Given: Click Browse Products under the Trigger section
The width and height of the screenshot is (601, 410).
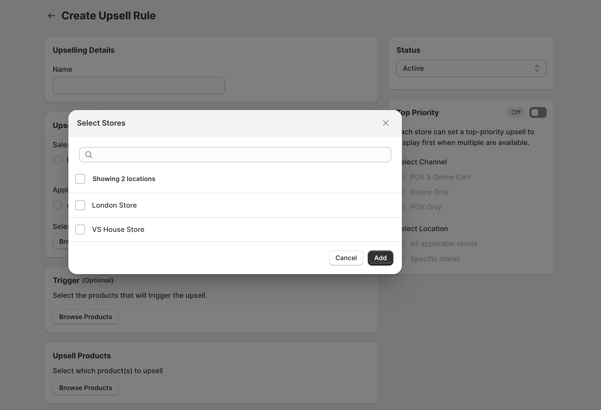Looking at the screenshot, I should 85,317.
